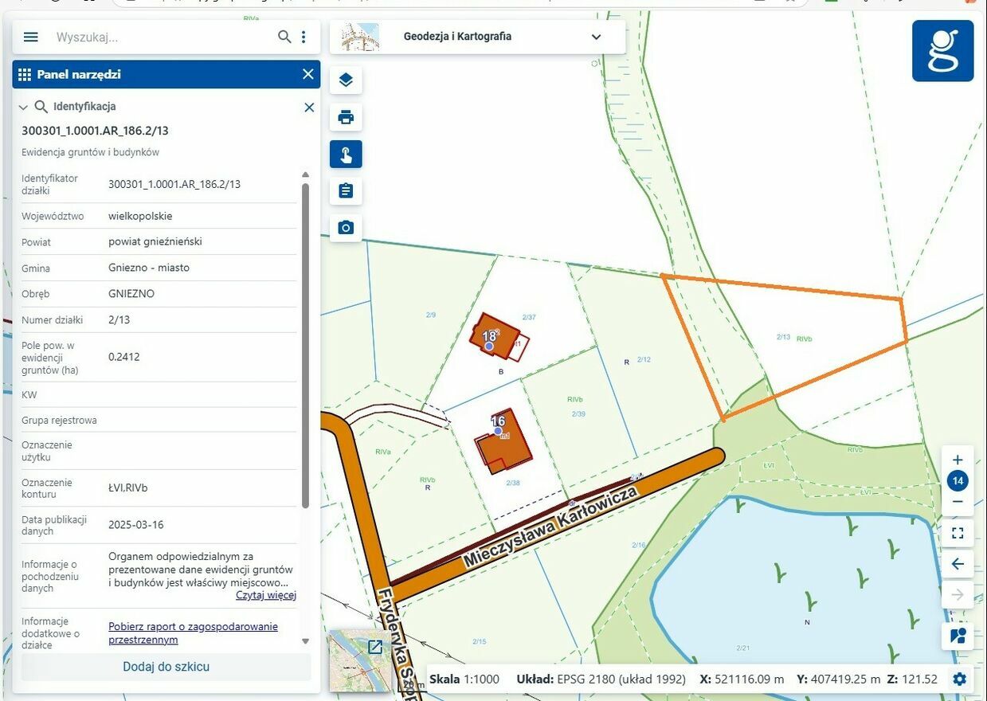This screenshot has height=701, width=987.
Task: Select the value wielkopolskie
Action: pos(140,216)
